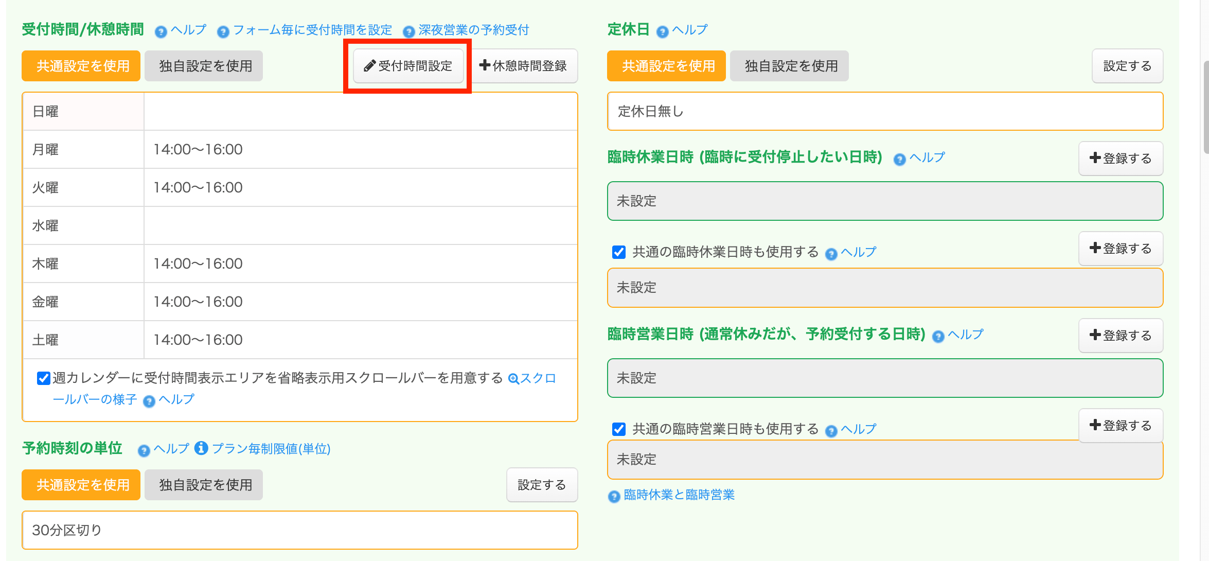Screen dimensions: 1209x561
Task: Click help icon beside 臨時休業日時 heading
Action: (899, 159)
